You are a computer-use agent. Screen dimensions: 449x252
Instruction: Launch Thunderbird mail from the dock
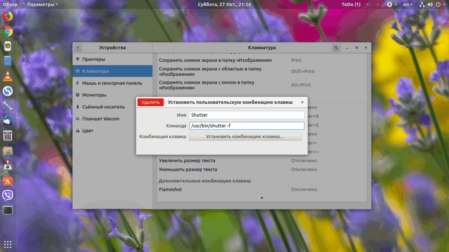coord(8,121)
